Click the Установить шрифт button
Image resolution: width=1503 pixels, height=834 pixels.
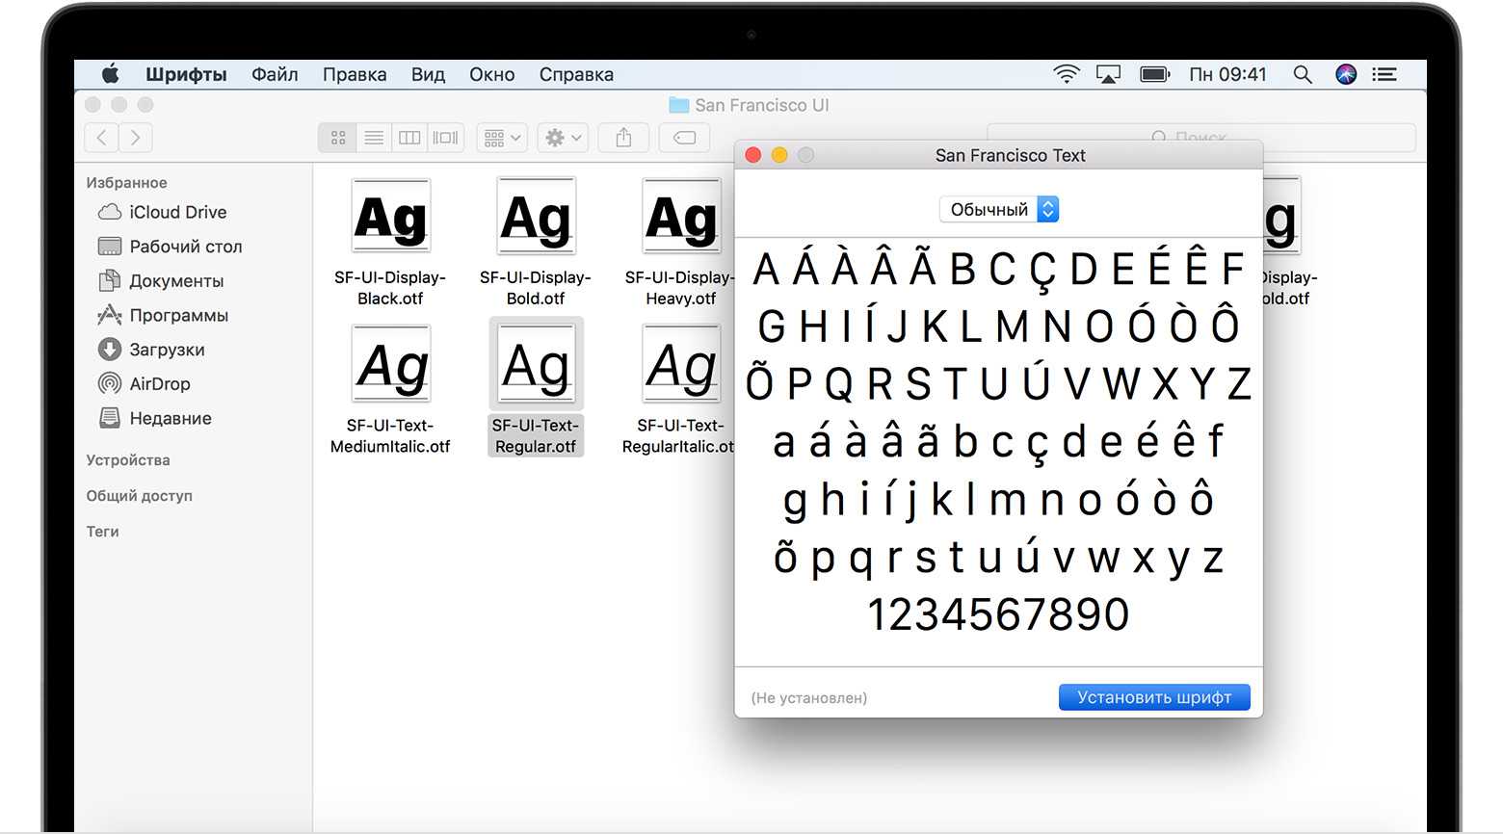(x=1153, y=697)
